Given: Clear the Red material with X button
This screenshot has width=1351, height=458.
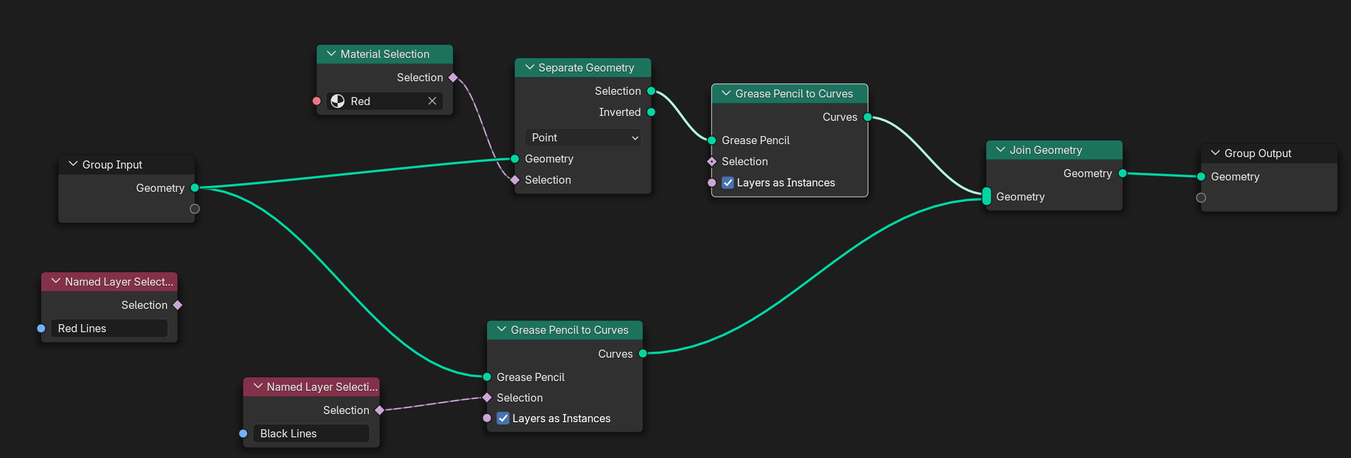Looking at the screenshot, I should 432,101.
